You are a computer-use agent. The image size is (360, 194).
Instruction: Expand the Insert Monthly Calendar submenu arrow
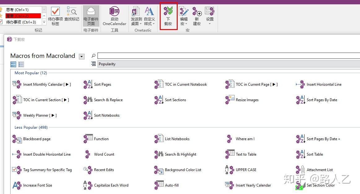68,84
